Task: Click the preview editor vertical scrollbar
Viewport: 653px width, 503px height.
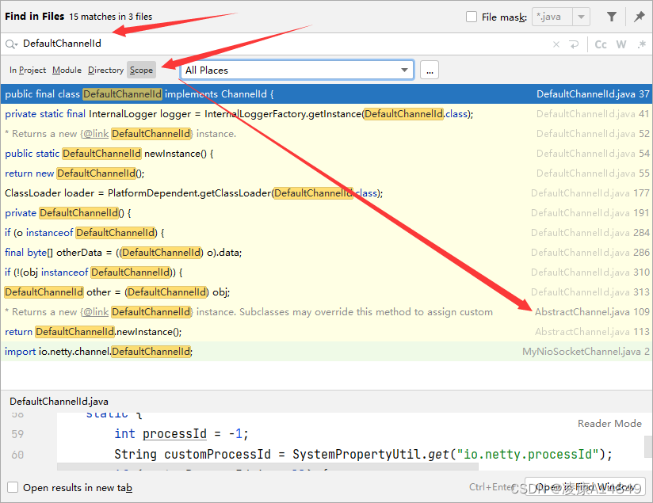Action: click(648, 447)
